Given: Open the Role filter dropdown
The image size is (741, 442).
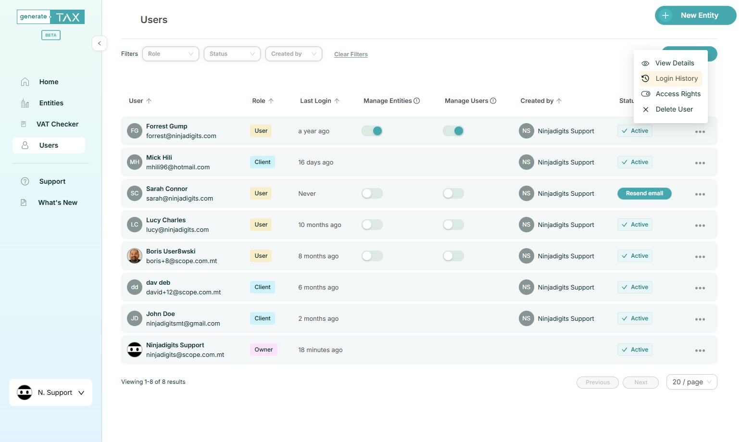Looking at the screenshot, I should pyautogui.click(x=170, y=54).
